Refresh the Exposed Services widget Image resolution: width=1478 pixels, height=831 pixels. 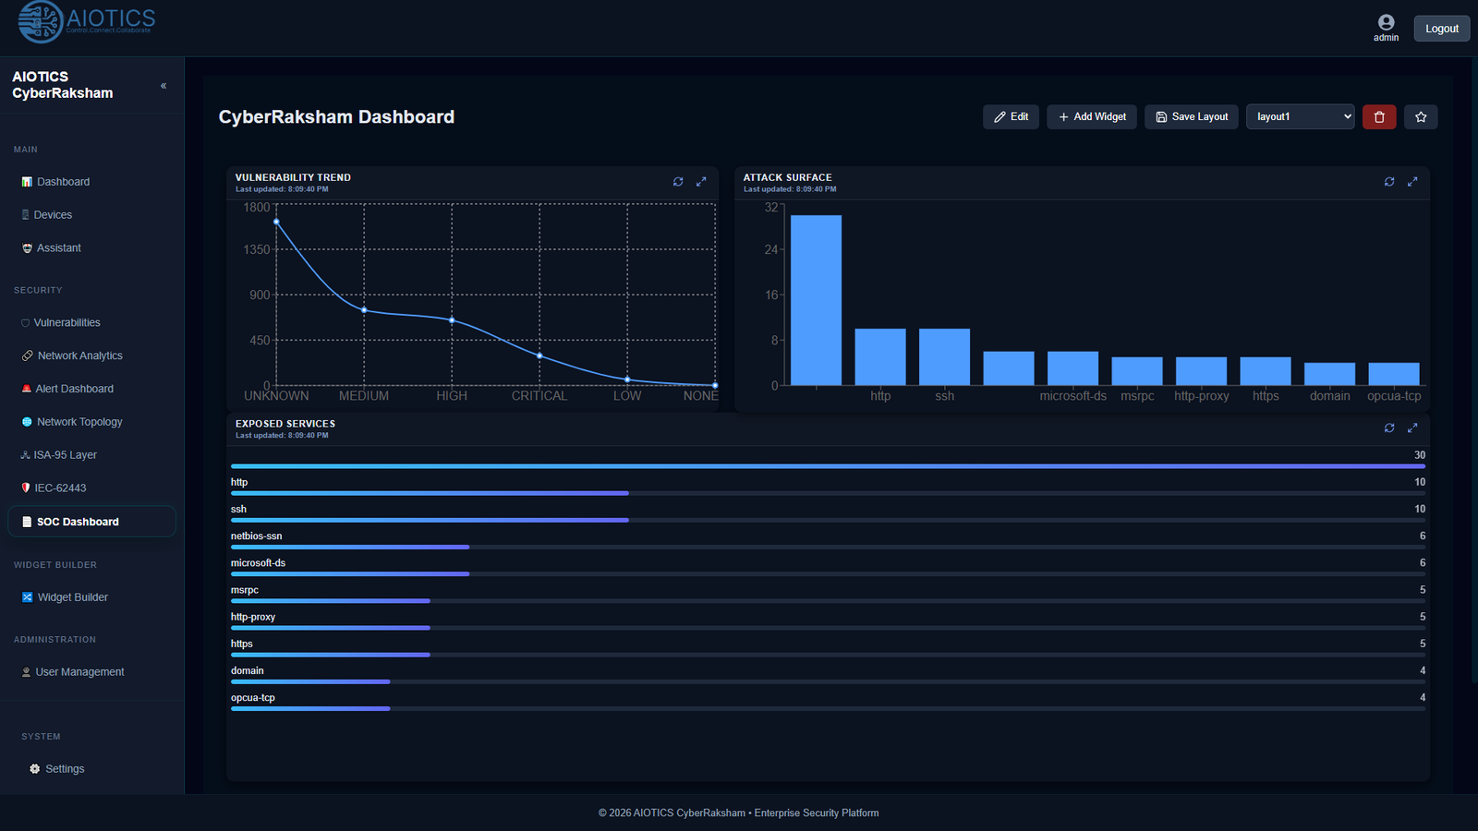click(1389, 428)
